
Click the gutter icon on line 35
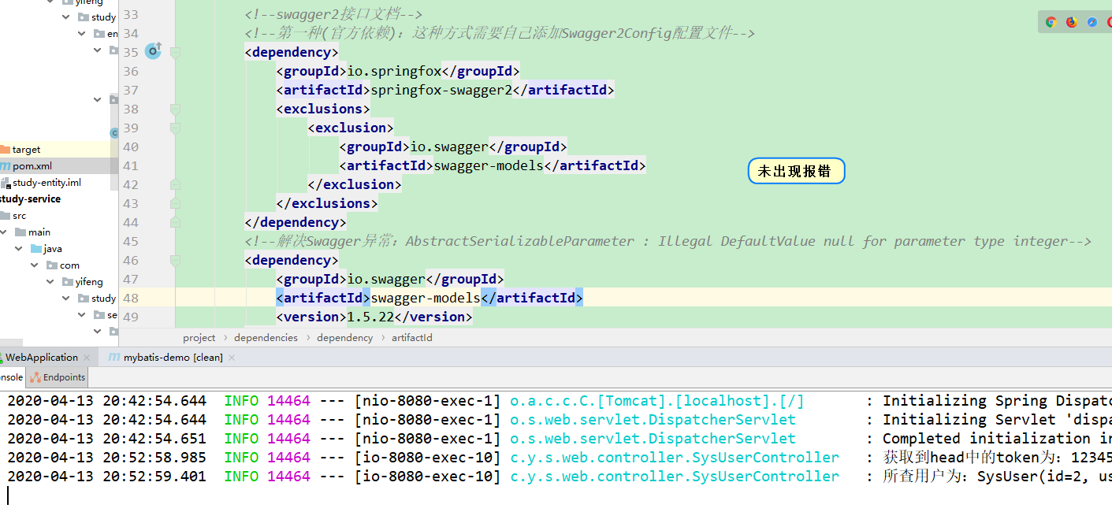[x=153, y=50]
